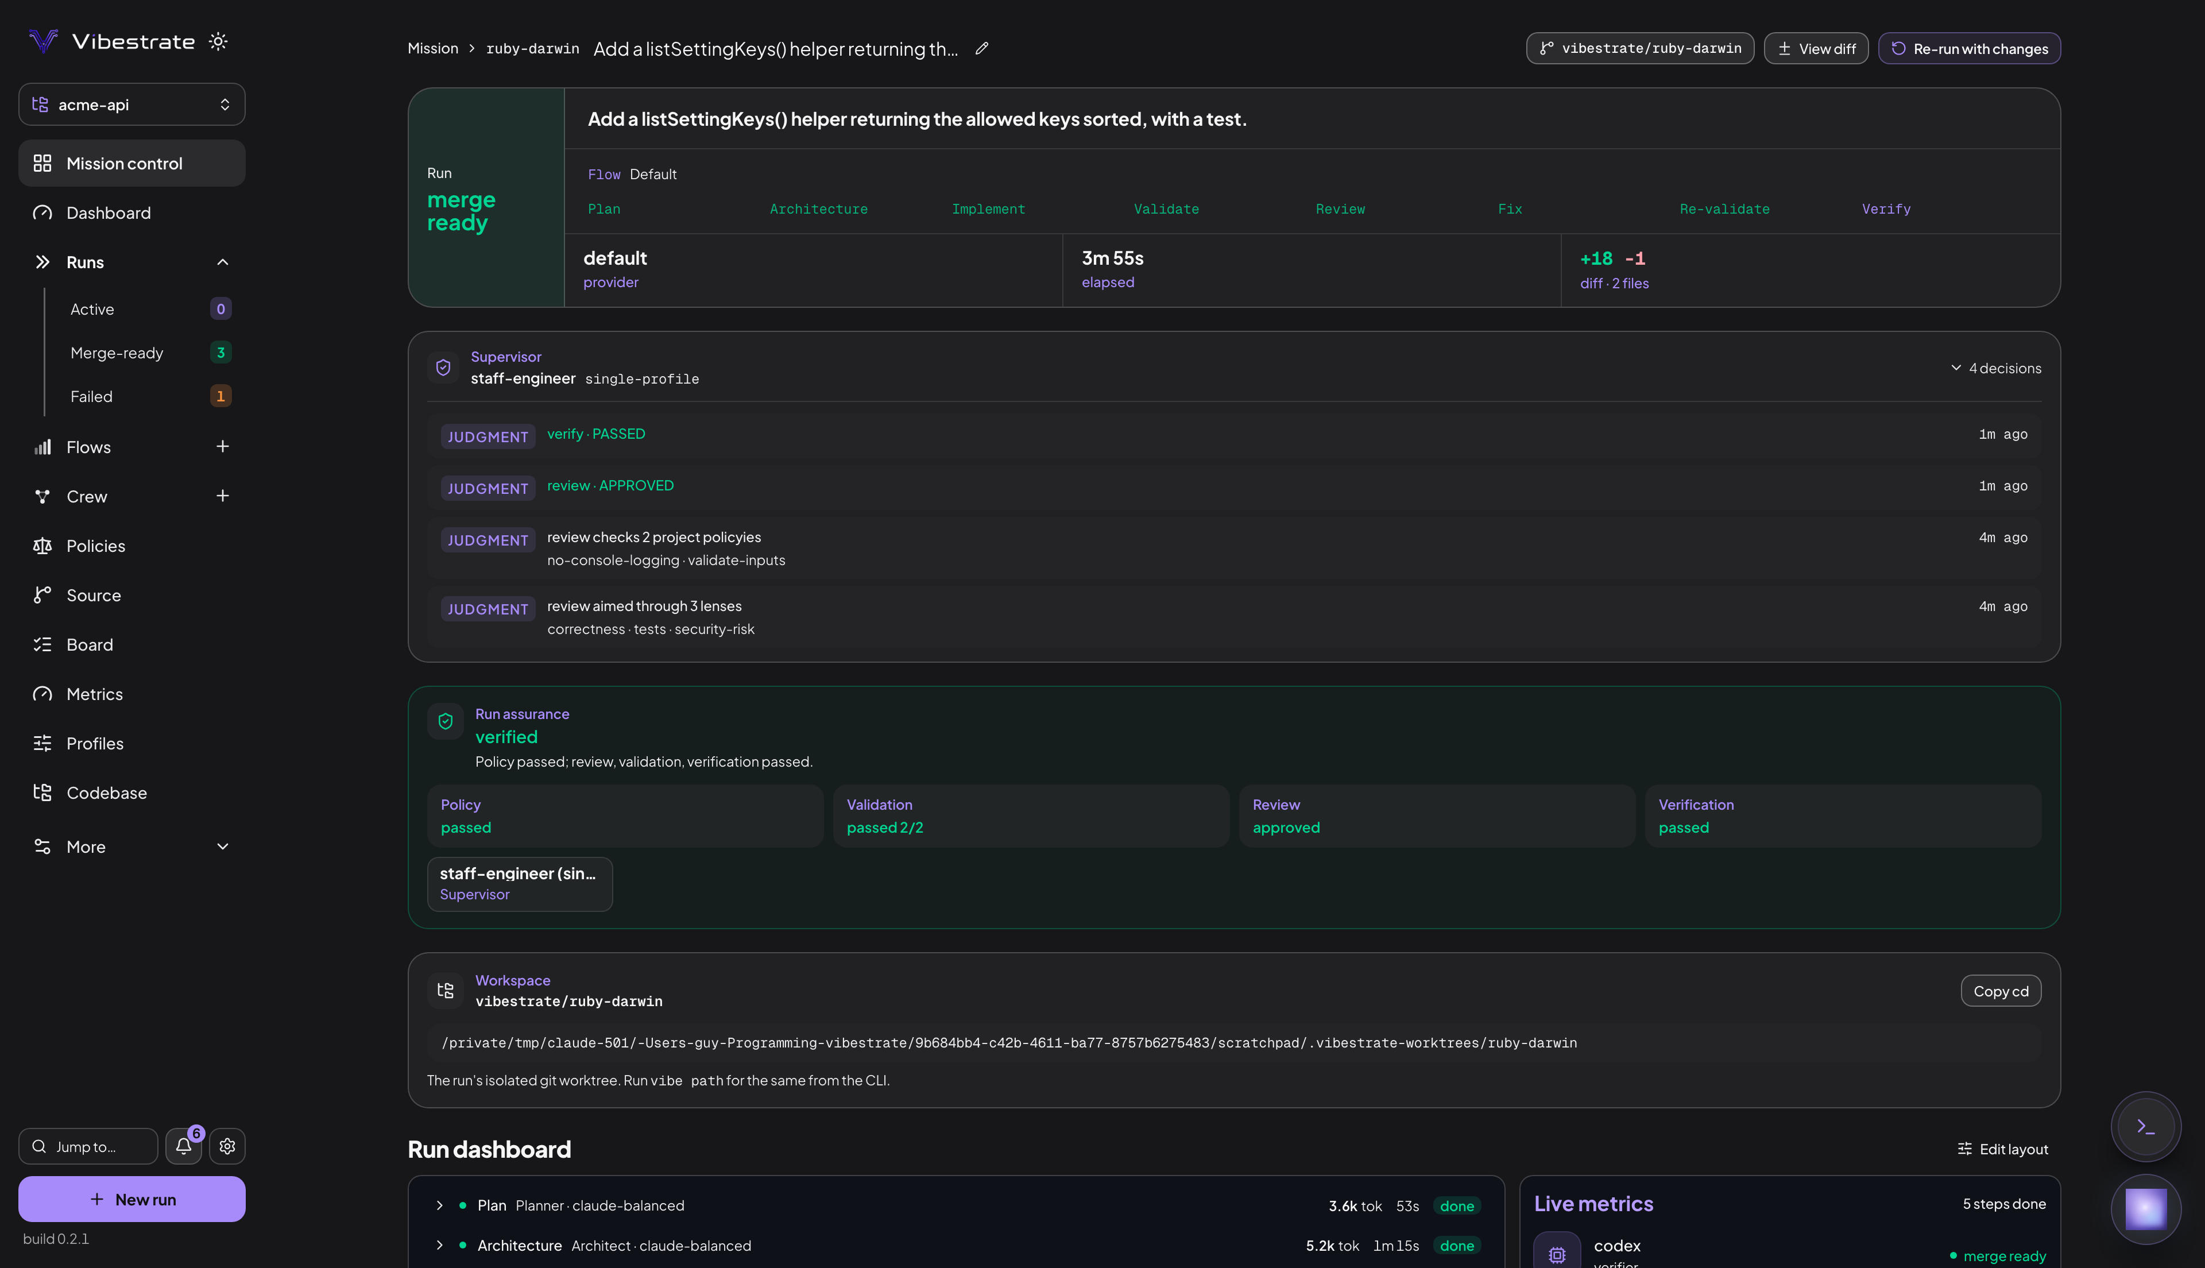Open the Verification passed card

click(1843, 816)
